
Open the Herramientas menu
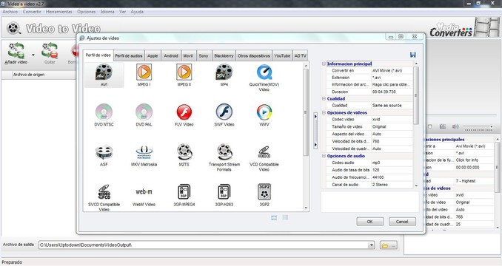(x=59, y=12)
